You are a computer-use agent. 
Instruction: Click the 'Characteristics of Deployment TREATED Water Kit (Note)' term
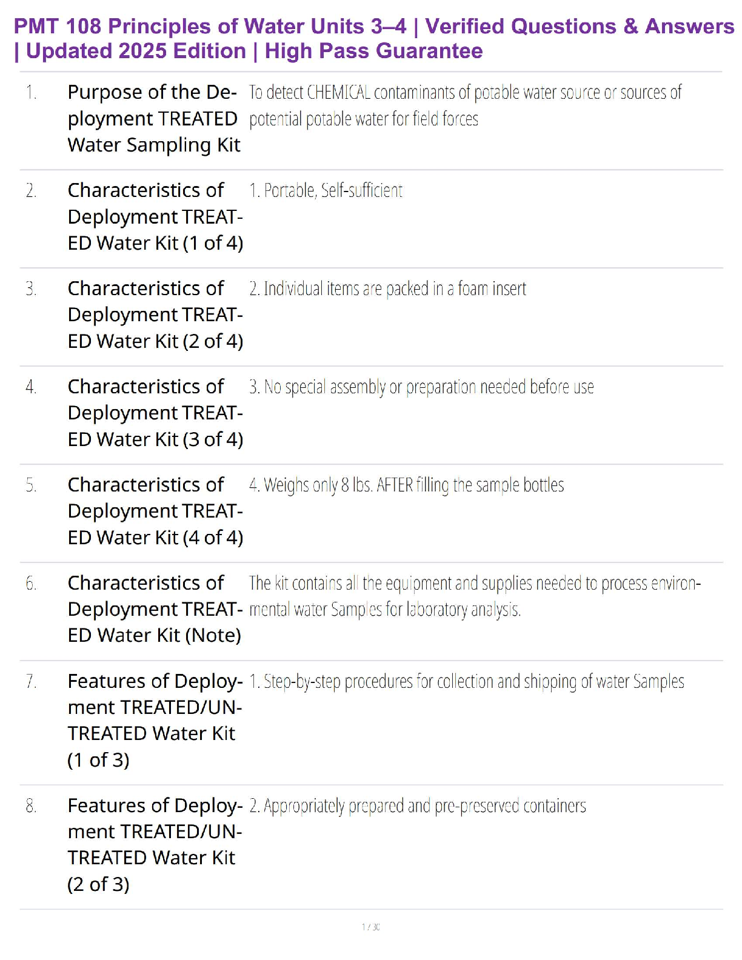[155, 609]
